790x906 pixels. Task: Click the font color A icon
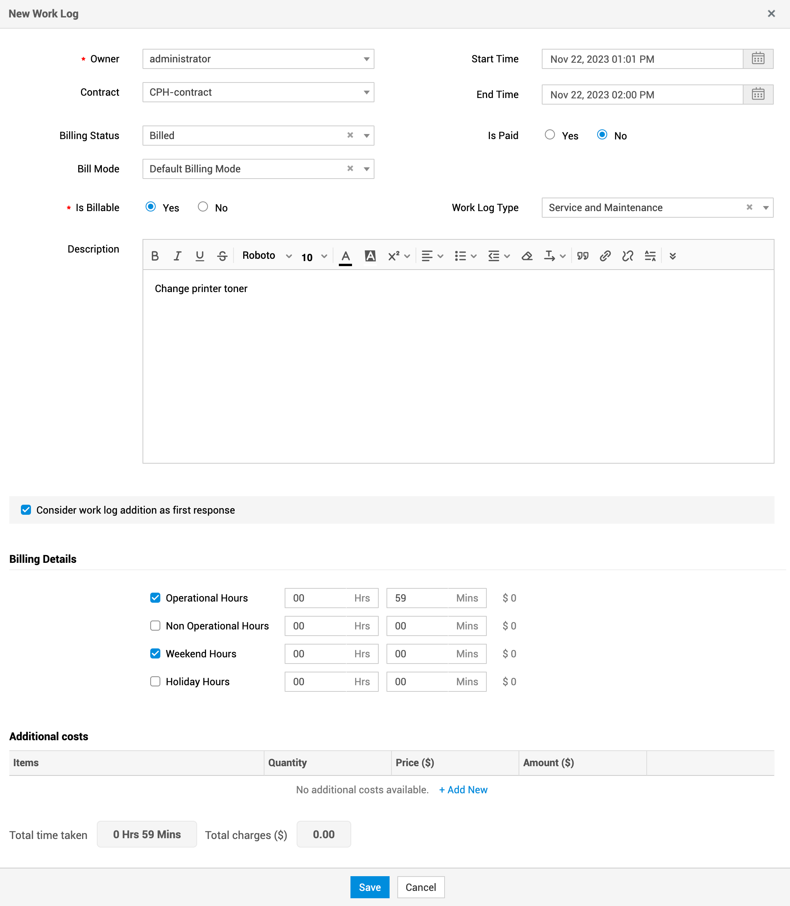(x=345, y=256)
